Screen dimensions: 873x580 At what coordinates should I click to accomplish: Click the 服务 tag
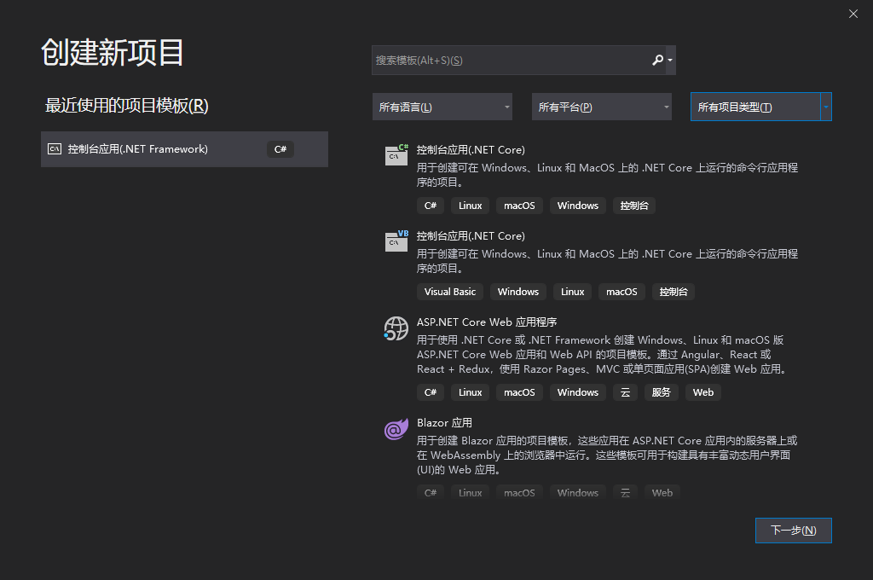click(x=662, y=392)
